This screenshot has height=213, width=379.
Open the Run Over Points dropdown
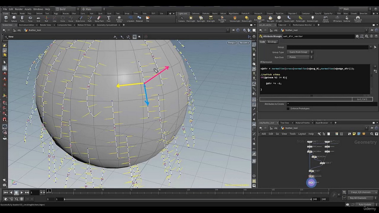300,57
